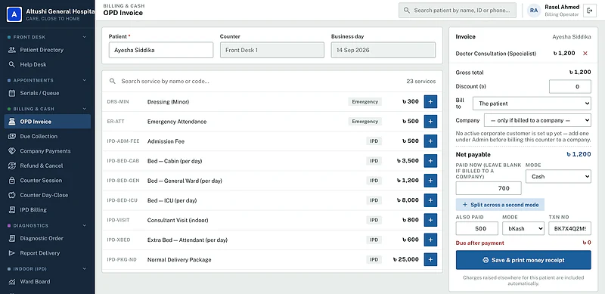Click the Counter Session lock icon
The width and height of the screenshot is (605, 294).
[12, 180]
